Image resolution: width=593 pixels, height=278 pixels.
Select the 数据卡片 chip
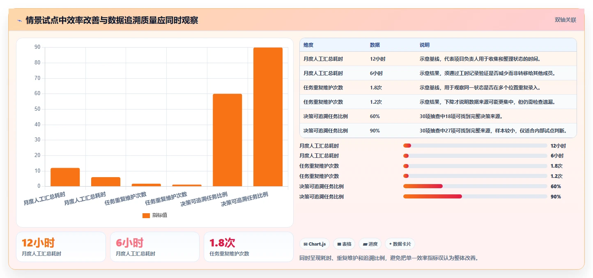400,244
